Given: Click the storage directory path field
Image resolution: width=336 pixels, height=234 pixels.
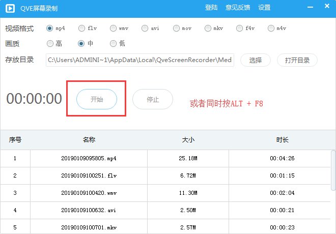Looking at the screenshot, I should (x=139, y=60).
